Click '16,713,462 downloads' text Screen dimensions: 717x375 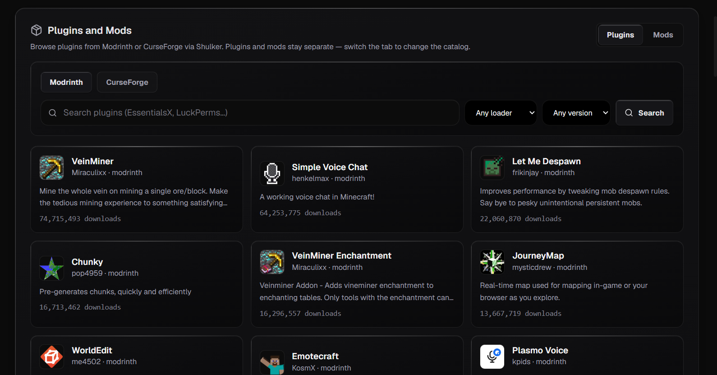pyautogui.click(x=80, y=307)
